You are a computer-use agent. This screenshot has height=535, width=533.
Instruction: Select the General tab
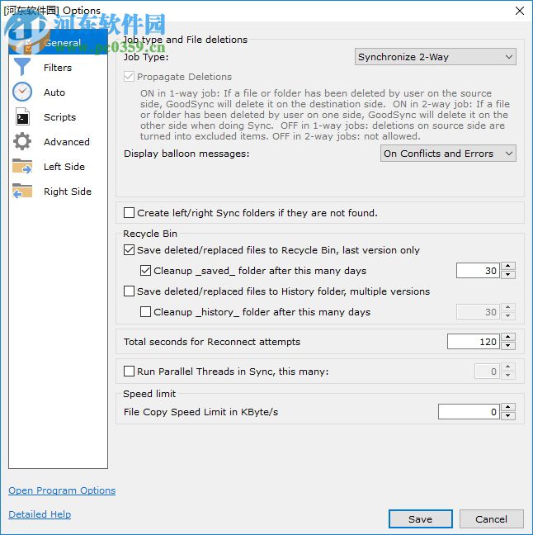click(x=59, y=42)
